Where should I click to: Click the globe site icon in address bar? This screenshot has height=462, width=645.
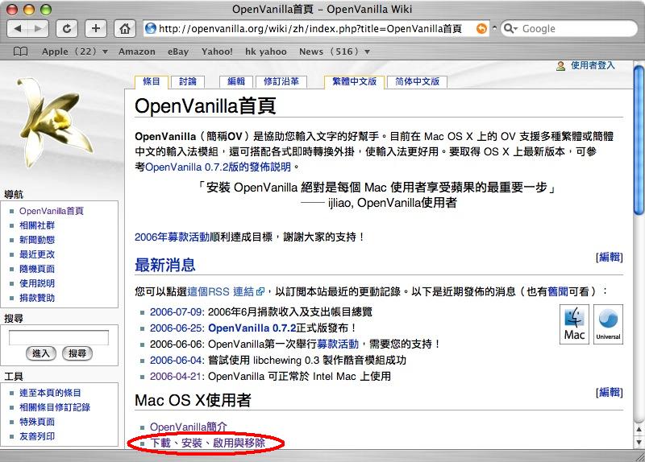pyautogui.click(x=151, y=28)
